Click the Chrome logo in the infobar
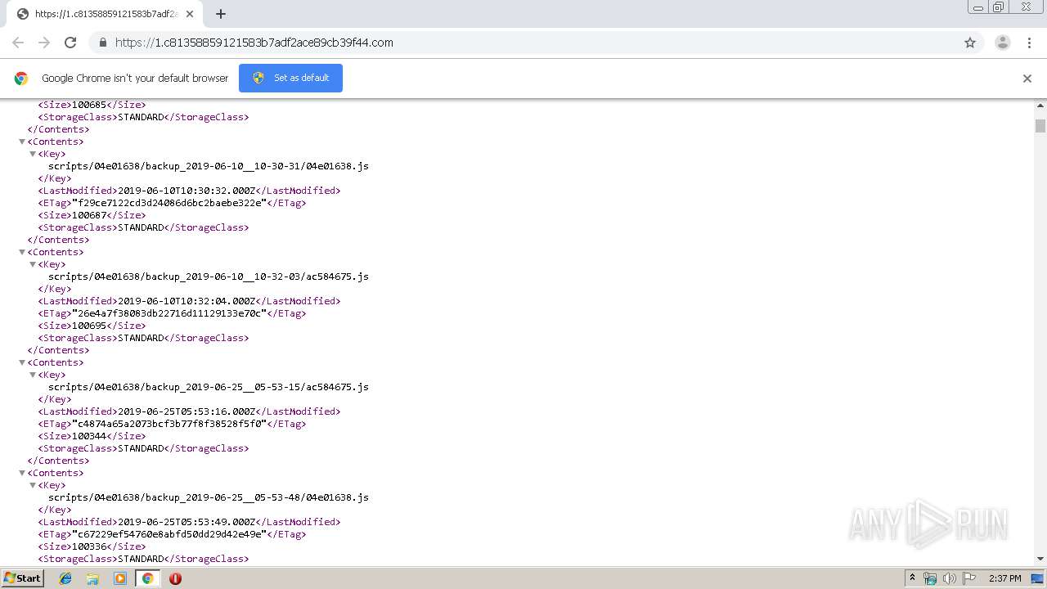 click(21, 79)
